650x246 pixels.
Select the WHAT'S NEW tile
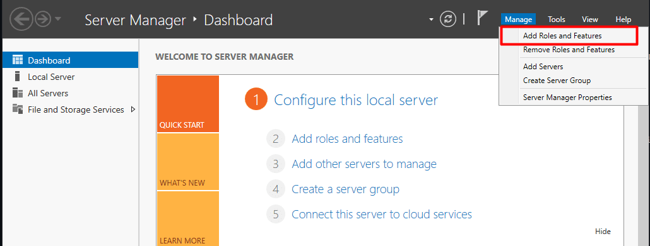pos(188,162)
